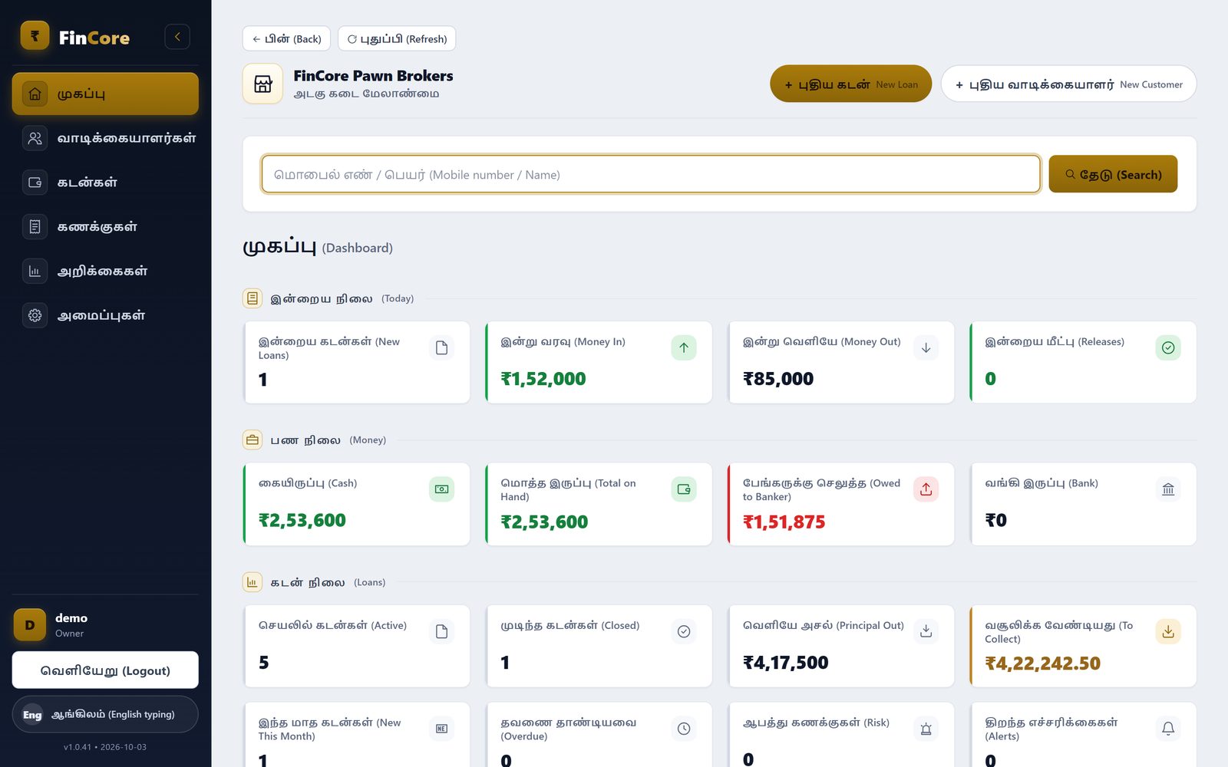Click the Releases checkmark icon

tap(1168, 347)
